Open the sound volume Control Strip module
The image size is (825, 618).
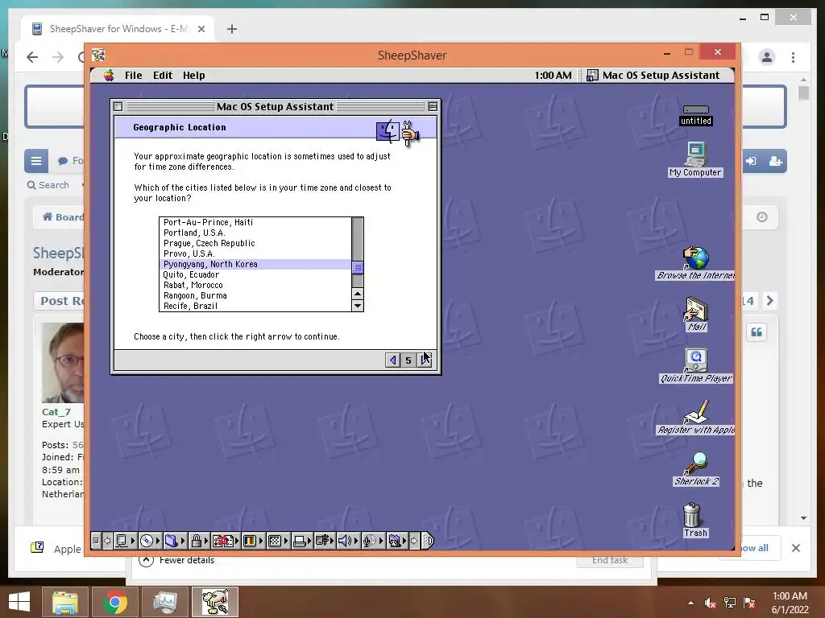pos(349,541)
